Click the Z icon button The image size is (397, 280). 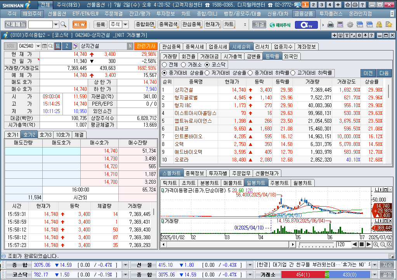67,46
